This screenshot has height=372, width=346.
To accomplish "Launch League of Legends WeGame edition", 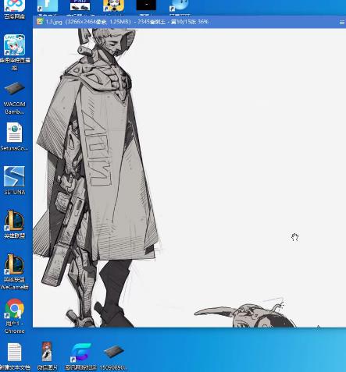I will point(15,271).
